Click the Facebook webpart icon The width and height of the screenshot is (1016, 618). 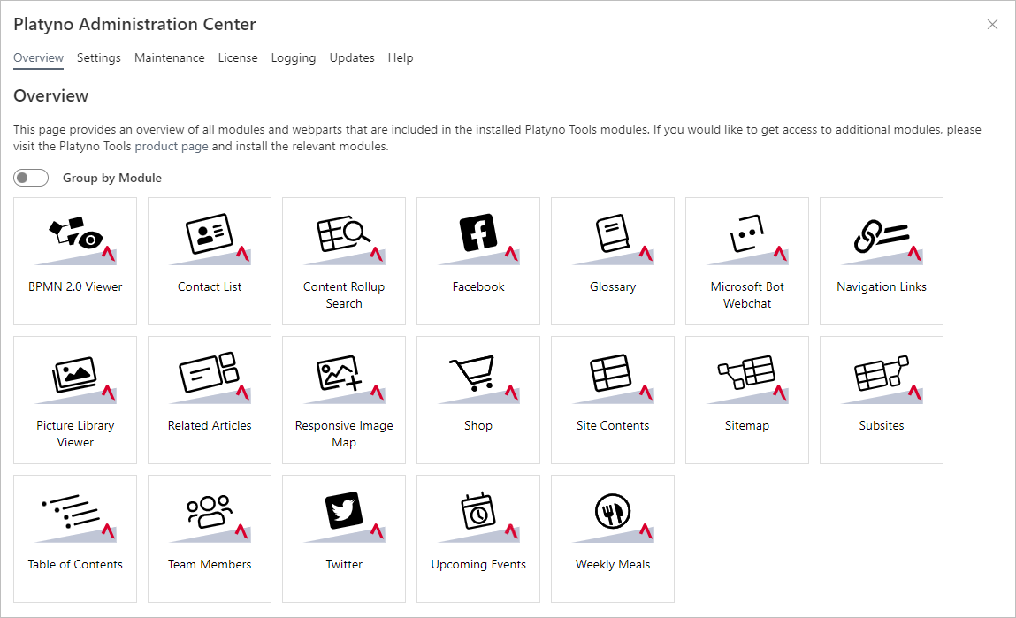pos(478,240)
